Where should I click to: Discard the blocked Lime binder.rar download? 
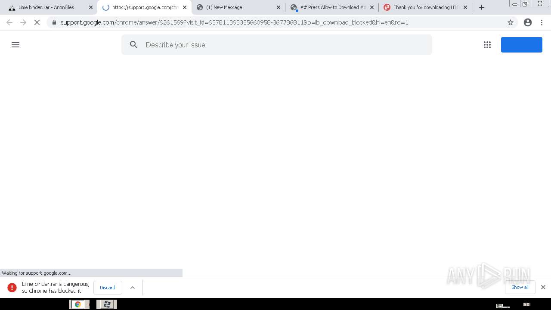(x=108, y=288)
